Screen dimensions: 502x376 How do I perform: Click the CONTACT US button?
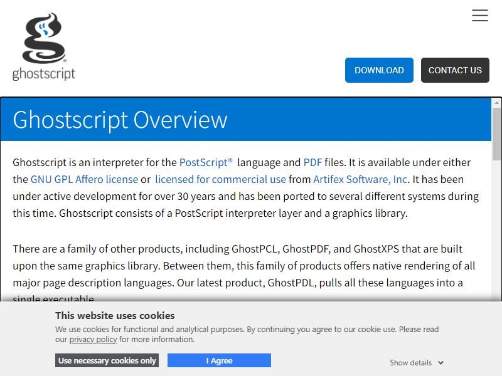pyautogui.click(x=455, y=70)
